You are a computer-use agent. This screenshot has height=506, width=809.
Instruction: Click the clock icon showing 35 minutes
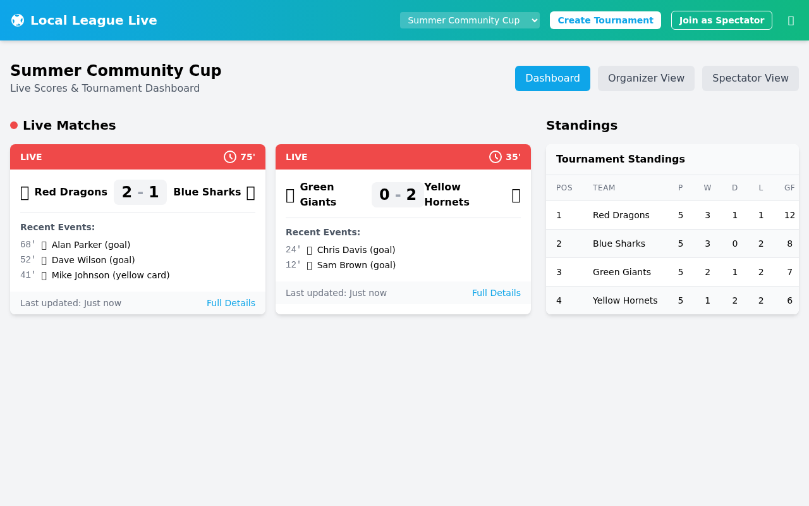pyautogui.click(x=495, y=156)
